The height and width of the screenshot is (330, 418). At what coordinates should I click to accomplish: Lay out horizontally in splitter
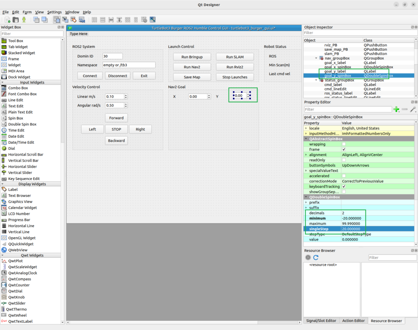coord(111,20)
